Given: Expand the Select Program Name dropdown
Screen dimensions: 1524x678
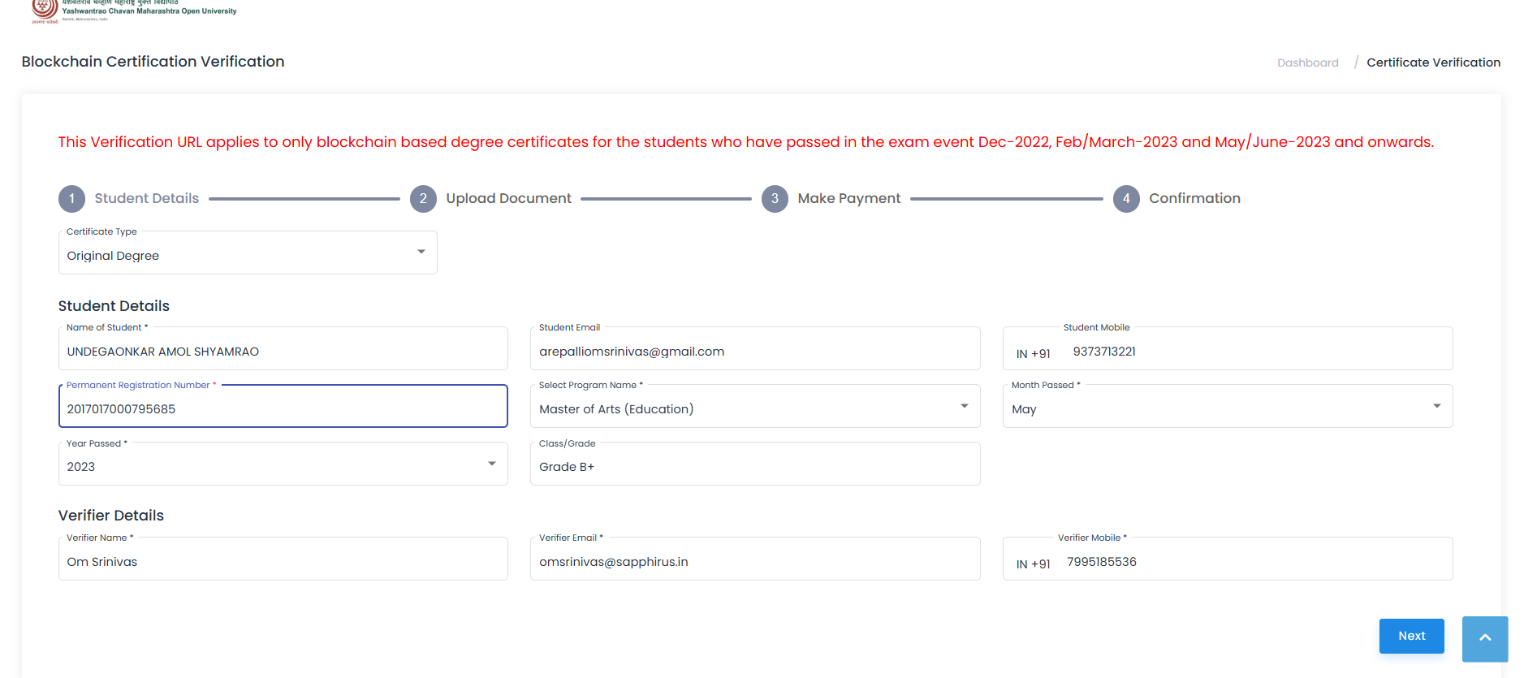Looking at the screenshot, I should [754, 408].
